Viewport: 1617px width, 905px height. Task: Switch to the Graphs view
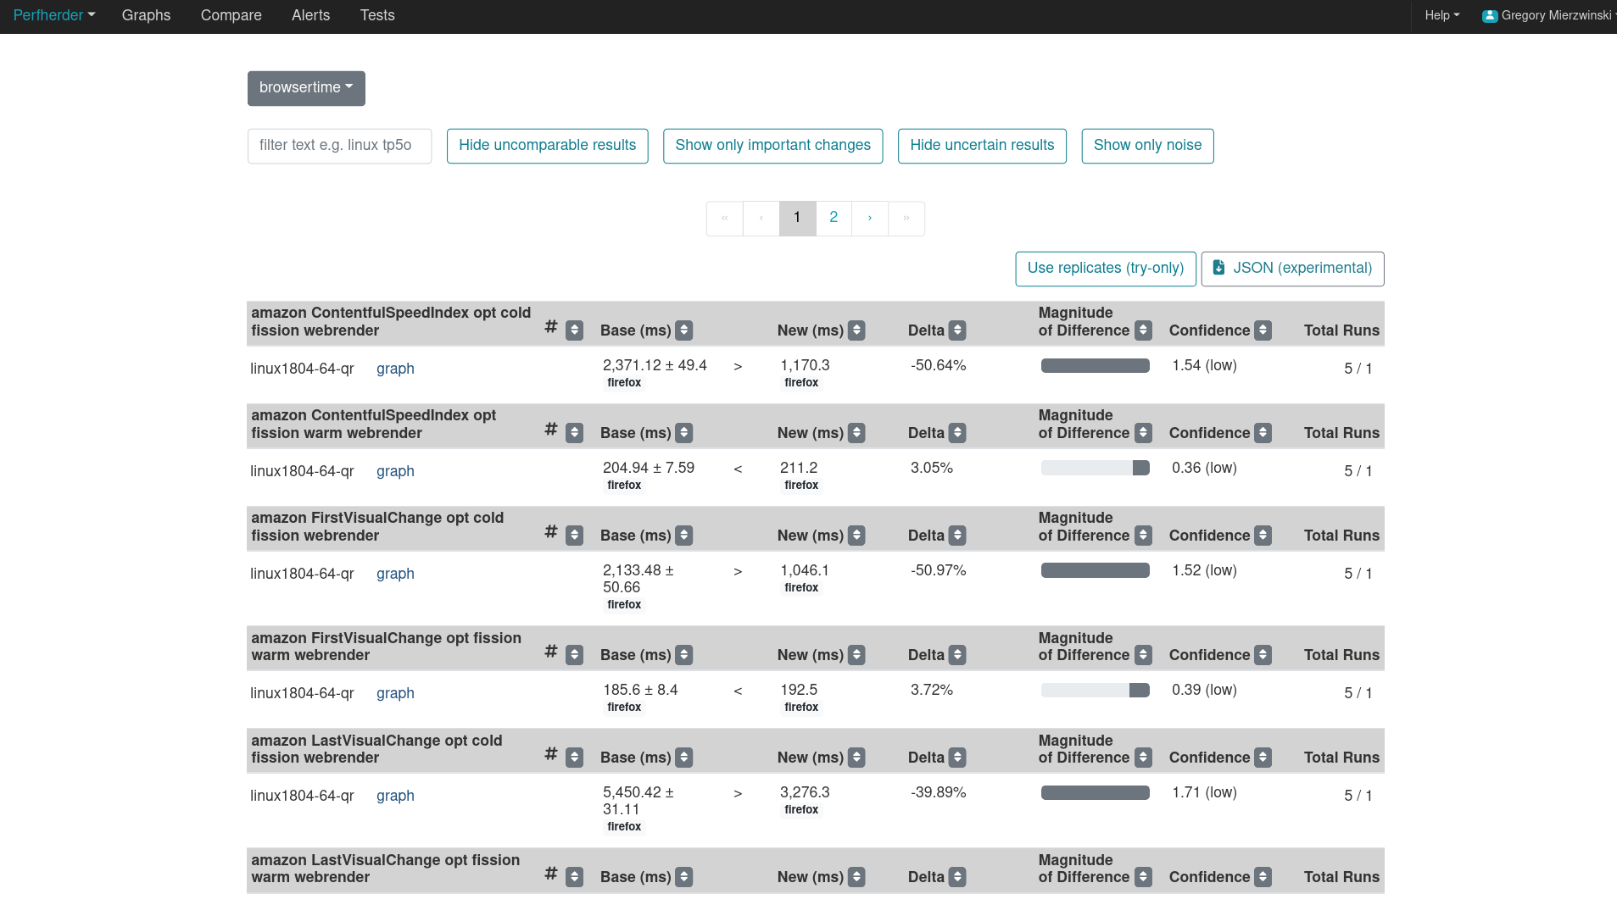click(146, 15)
